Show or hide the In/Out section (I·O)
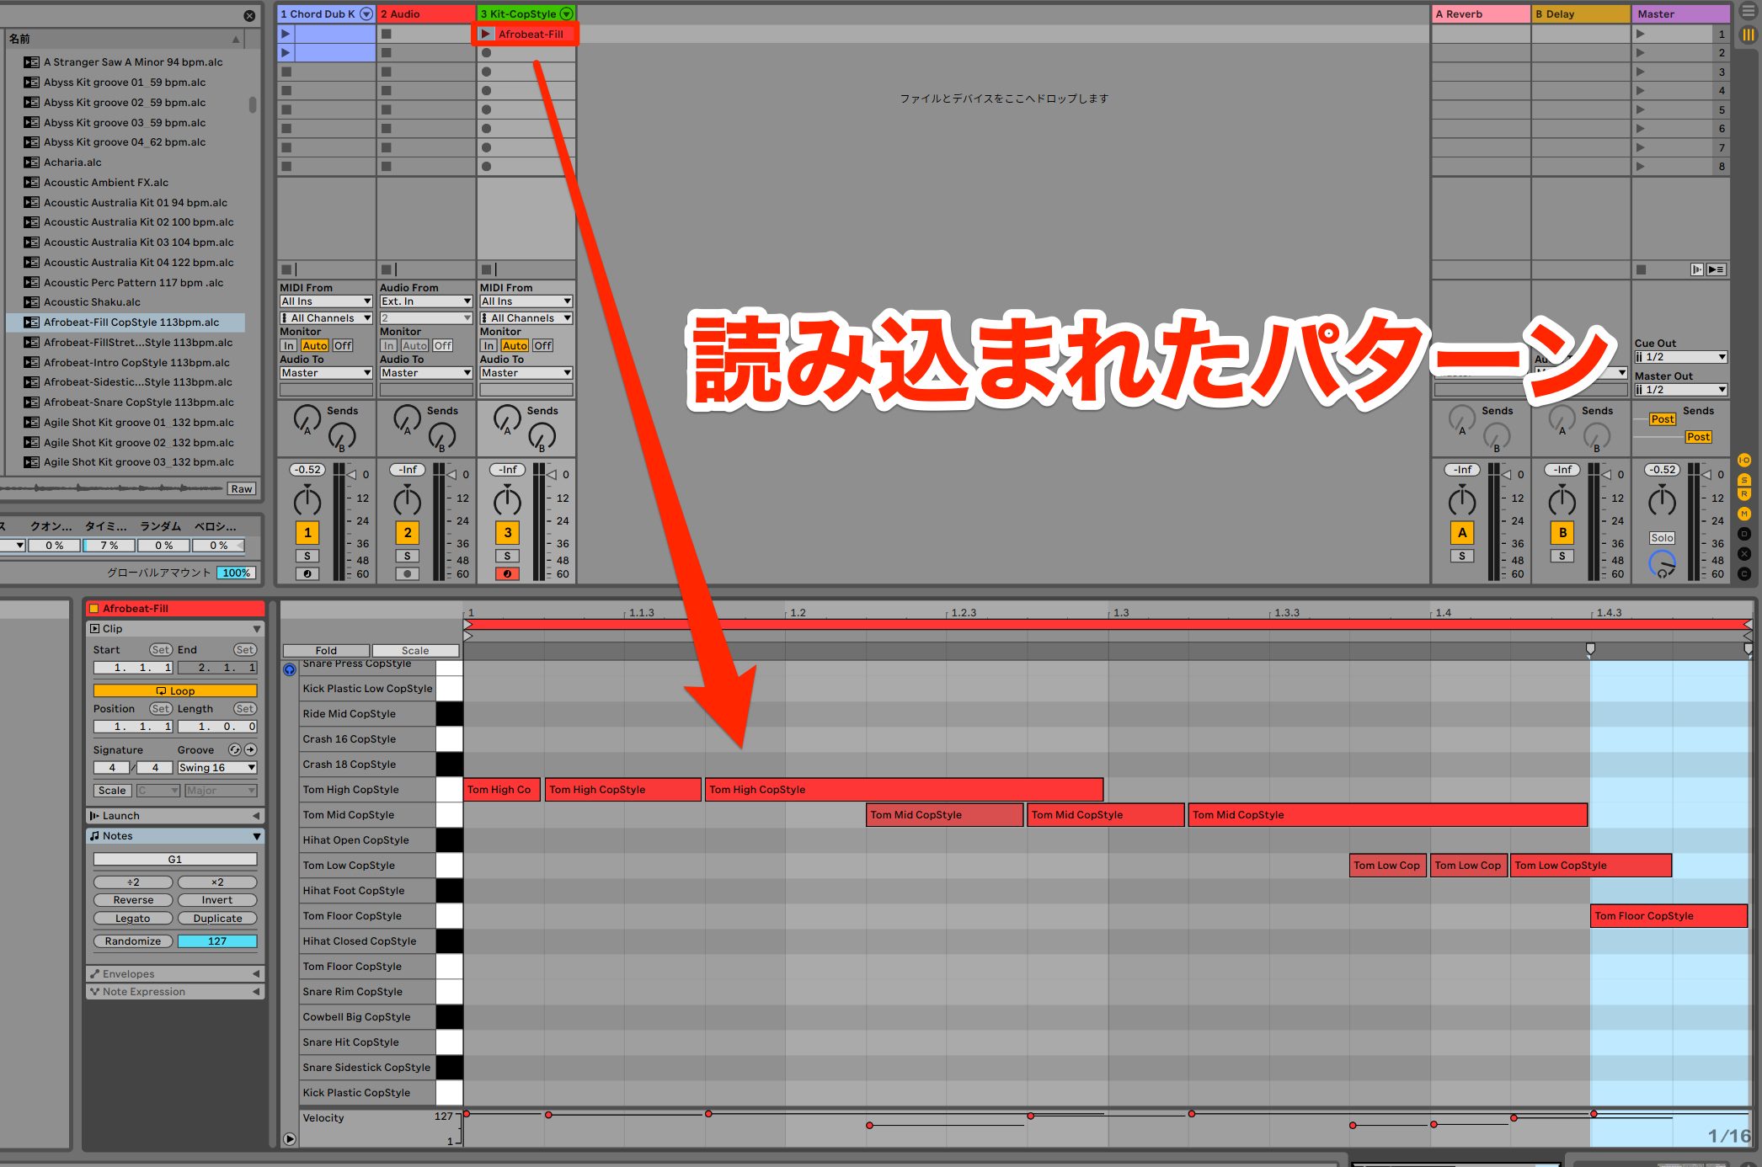Image resolution: width=1762 pixels, height=1167 pixels. 1744,461
